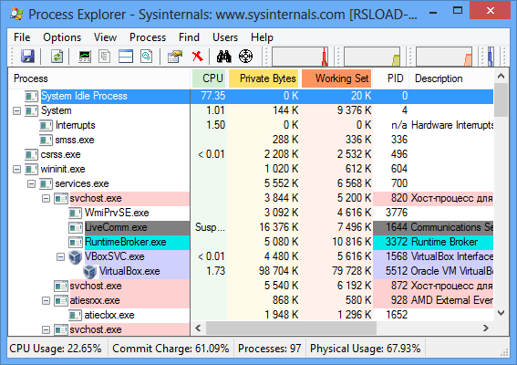Sort by the Private Bytes column header
The image size is (517, 365).
pyautogui.click(x=264, y=78)
